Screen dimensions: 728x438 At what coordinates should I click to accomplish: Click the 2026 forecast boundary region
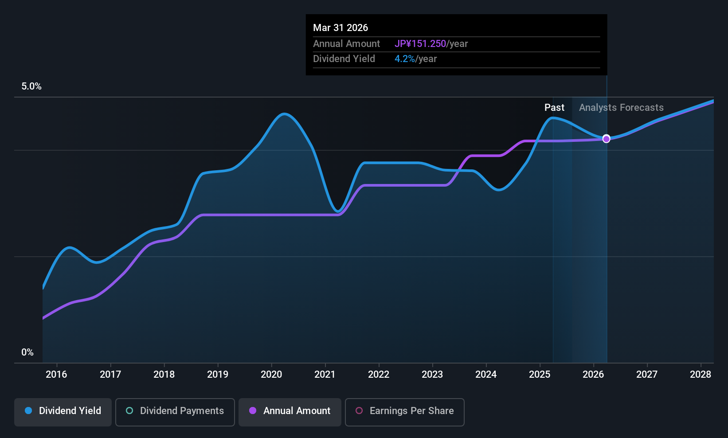[606, 222]
